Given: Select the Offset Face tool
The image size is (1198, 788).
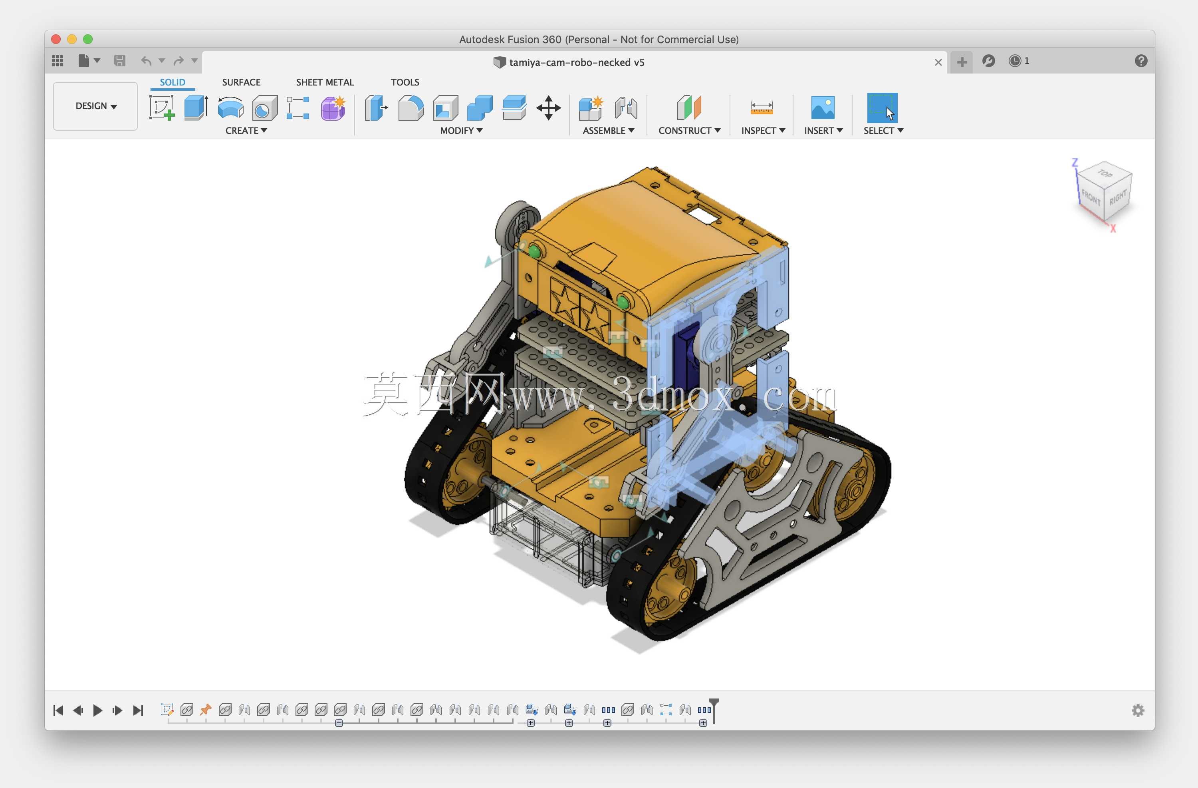Looking at the screenshot, I should click(514, 108).
